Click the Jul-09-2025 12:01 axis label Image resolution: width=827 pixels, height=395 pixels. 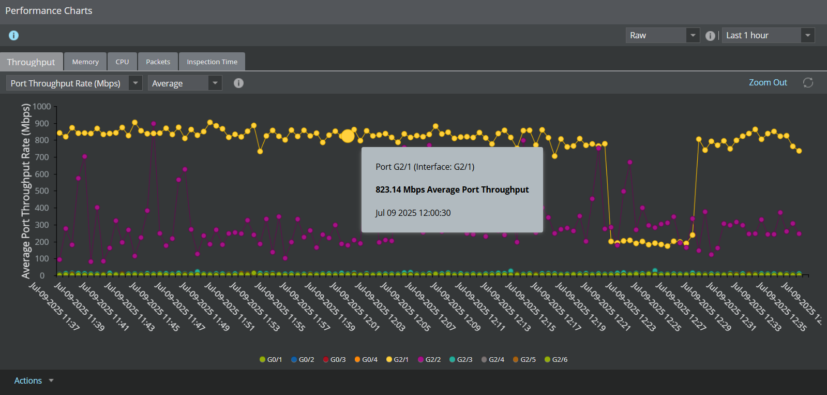pos(355,306)
